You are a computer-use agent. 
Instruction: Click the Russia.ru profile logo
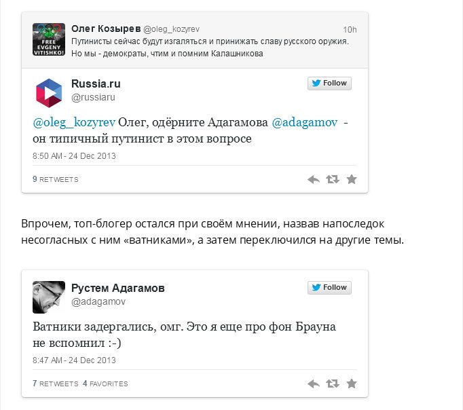pos(49,92)
